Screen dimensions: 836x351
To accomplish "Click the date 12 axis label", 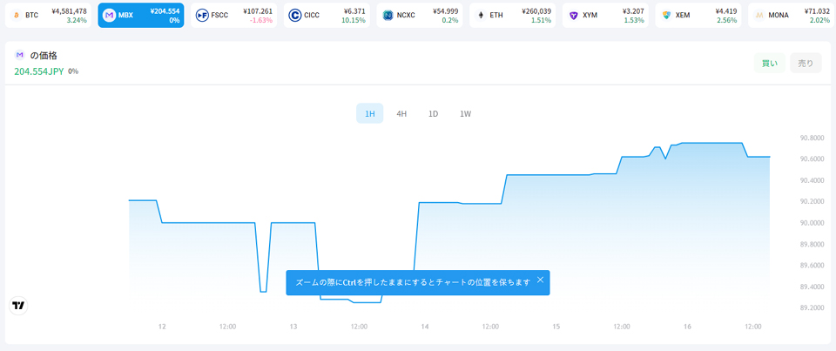I will tap(162, 327).
